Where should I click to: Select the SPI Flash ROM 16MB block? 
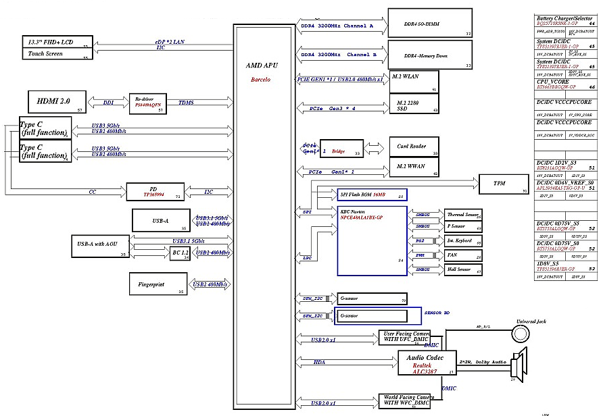point(371,195)
